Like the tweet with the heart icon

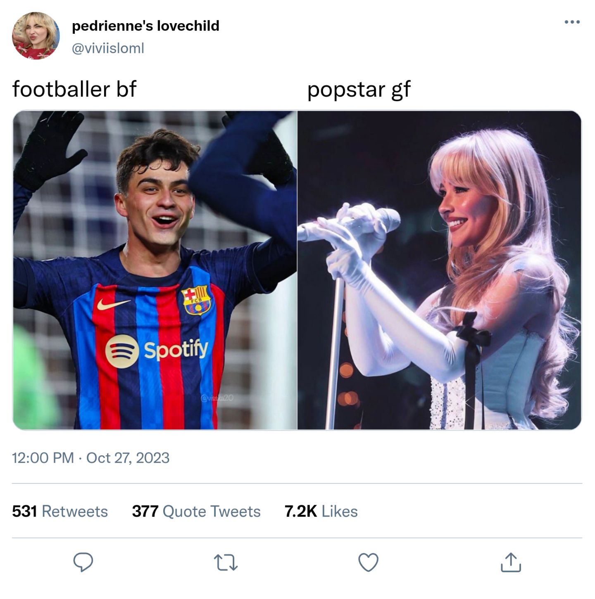coord(368,562)
